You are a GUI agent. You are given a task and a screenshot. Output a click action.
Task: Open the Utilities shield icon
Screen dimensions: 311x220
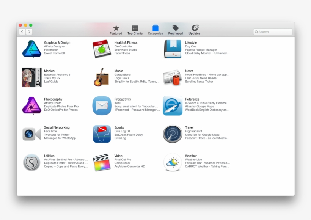click(31, 162)
